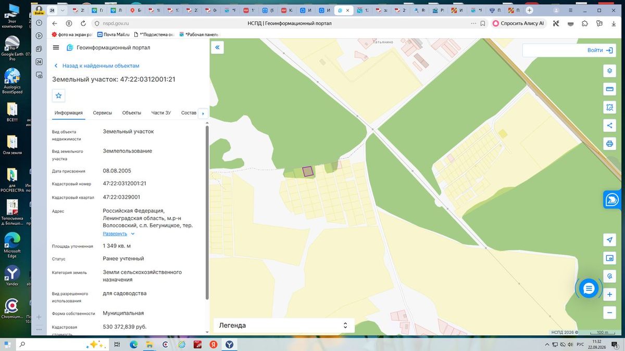Show hidden system tray icons

click(547, 345)
